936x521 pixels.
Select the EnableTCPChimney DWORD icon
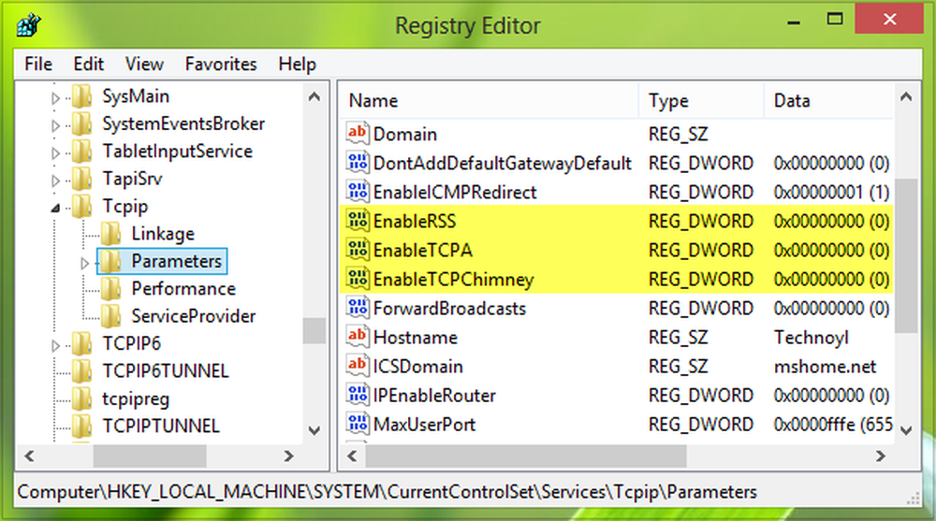pyautogui.click(x=358, y=279)
